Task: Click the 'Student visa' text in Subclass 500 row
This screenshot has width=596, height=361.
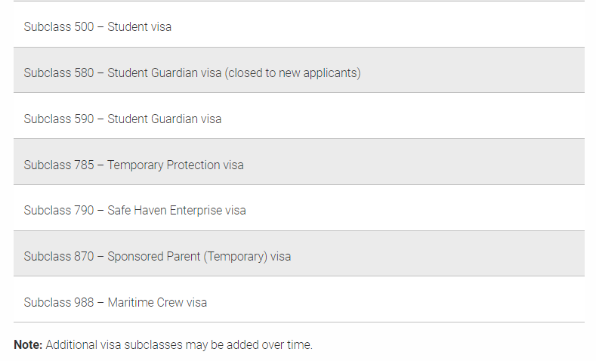Action: [x=139, y=27]
